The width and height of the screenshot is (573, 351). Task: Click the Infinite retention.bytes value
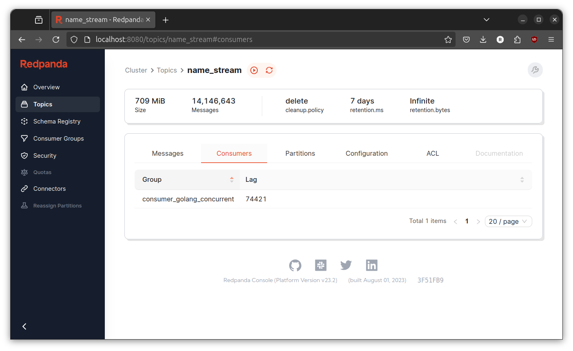pos(430,105)
